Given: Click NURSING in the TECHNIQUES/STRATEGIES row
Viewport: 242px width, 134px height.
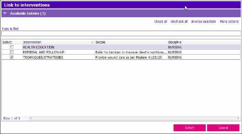Looking at the screenshot, I should [175, 58].
